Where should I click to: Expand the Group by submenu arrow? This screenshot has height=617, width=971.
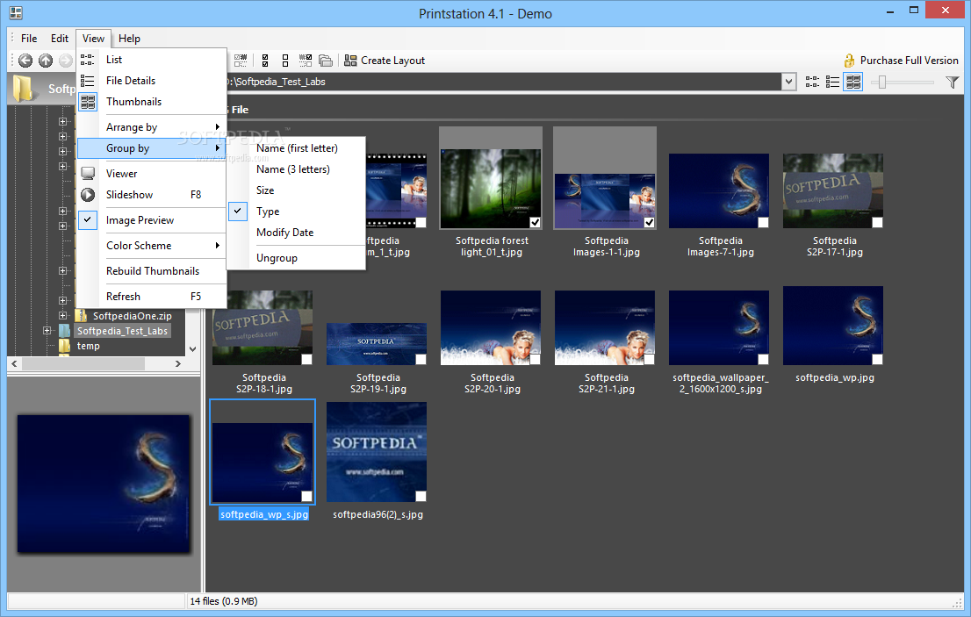pyautogui.click(x=218, y=148)
